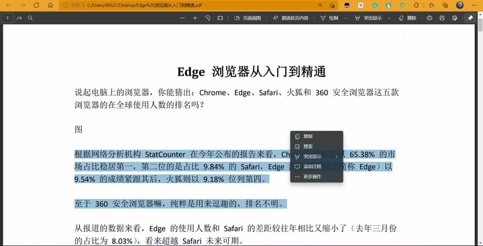The height and width of the screenshot is (246, 483).
Task: Expand the Draw (绘制) options arrow
Action: point(345,18)
